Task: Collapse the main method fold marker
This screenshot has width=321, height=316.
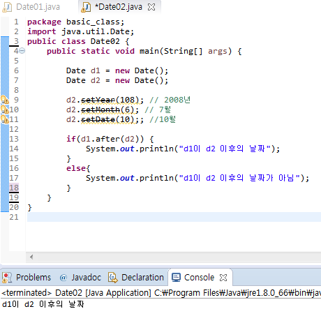Action: tap(22, 51)
